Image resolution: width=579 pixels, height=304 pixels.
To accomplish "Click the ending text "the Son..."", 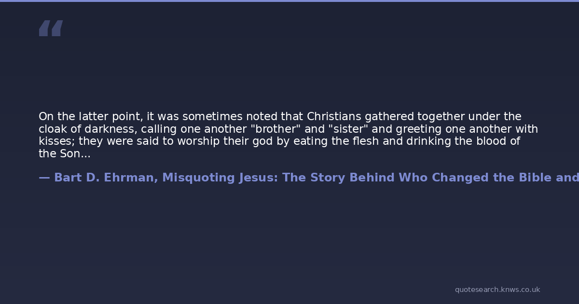I will coord(64,154).
